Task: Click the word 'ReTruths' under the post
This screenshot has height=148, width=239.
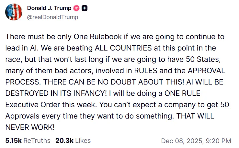Action: (36, 141)
